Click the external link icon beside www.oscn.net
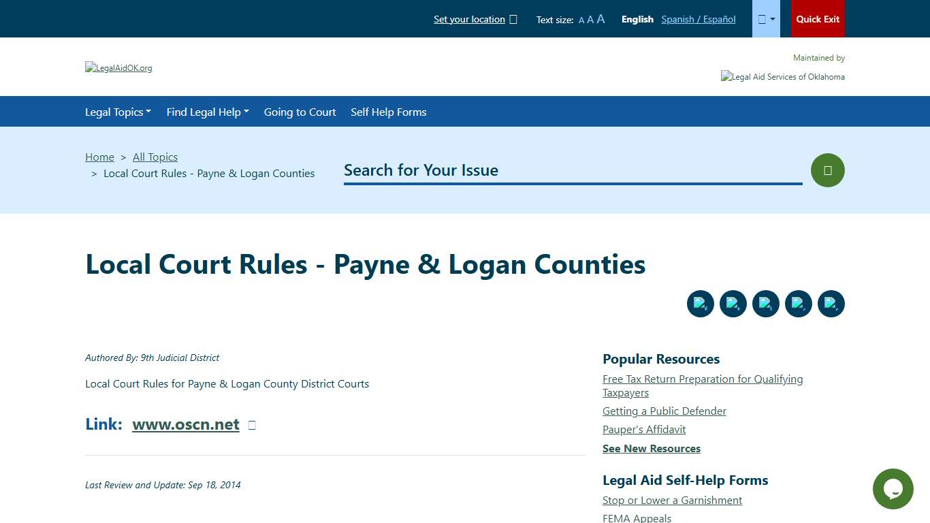This screenshot has height=523, width=930. 251,424
